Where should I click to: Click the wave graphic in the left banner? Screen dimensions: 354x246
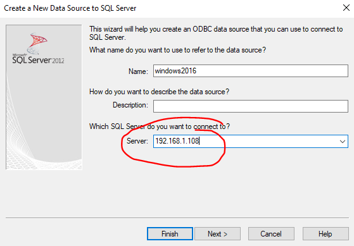click(x=44, y=135)
